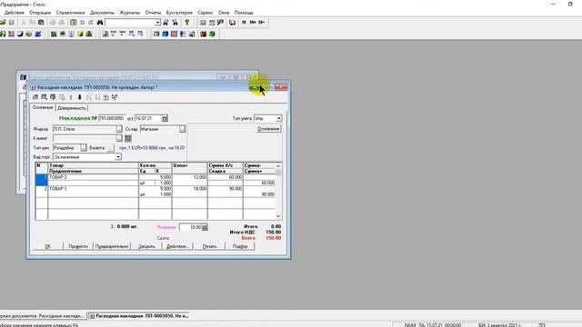The height and width of the screenshot is (327, 582).
Task: Click the Print icon in main toolbar
Action: (53, 23)
